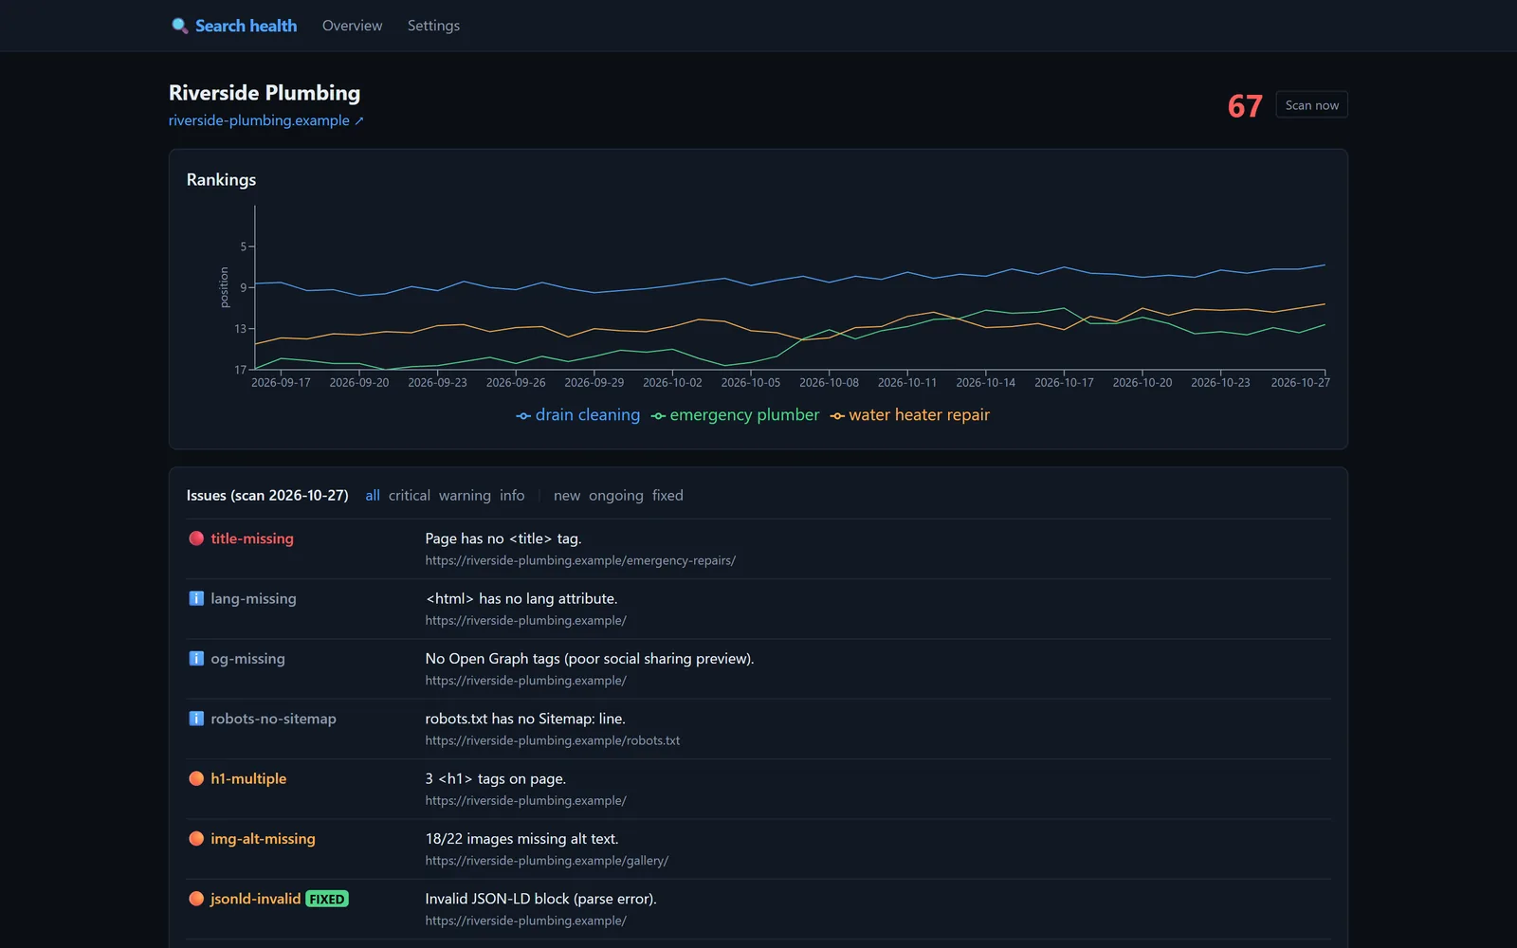Open the img-alt-missing issue

tap(263, 839)
